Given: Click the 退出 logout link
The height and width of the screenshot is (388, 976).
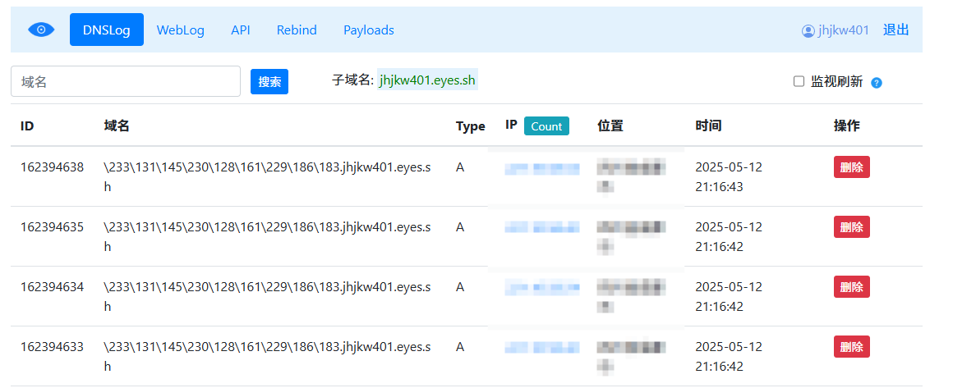Looking at the screenshot, I should [x=895, y=30].
